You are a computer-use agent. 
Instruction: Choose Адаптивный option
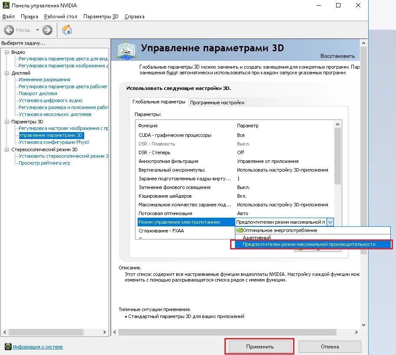313,238
